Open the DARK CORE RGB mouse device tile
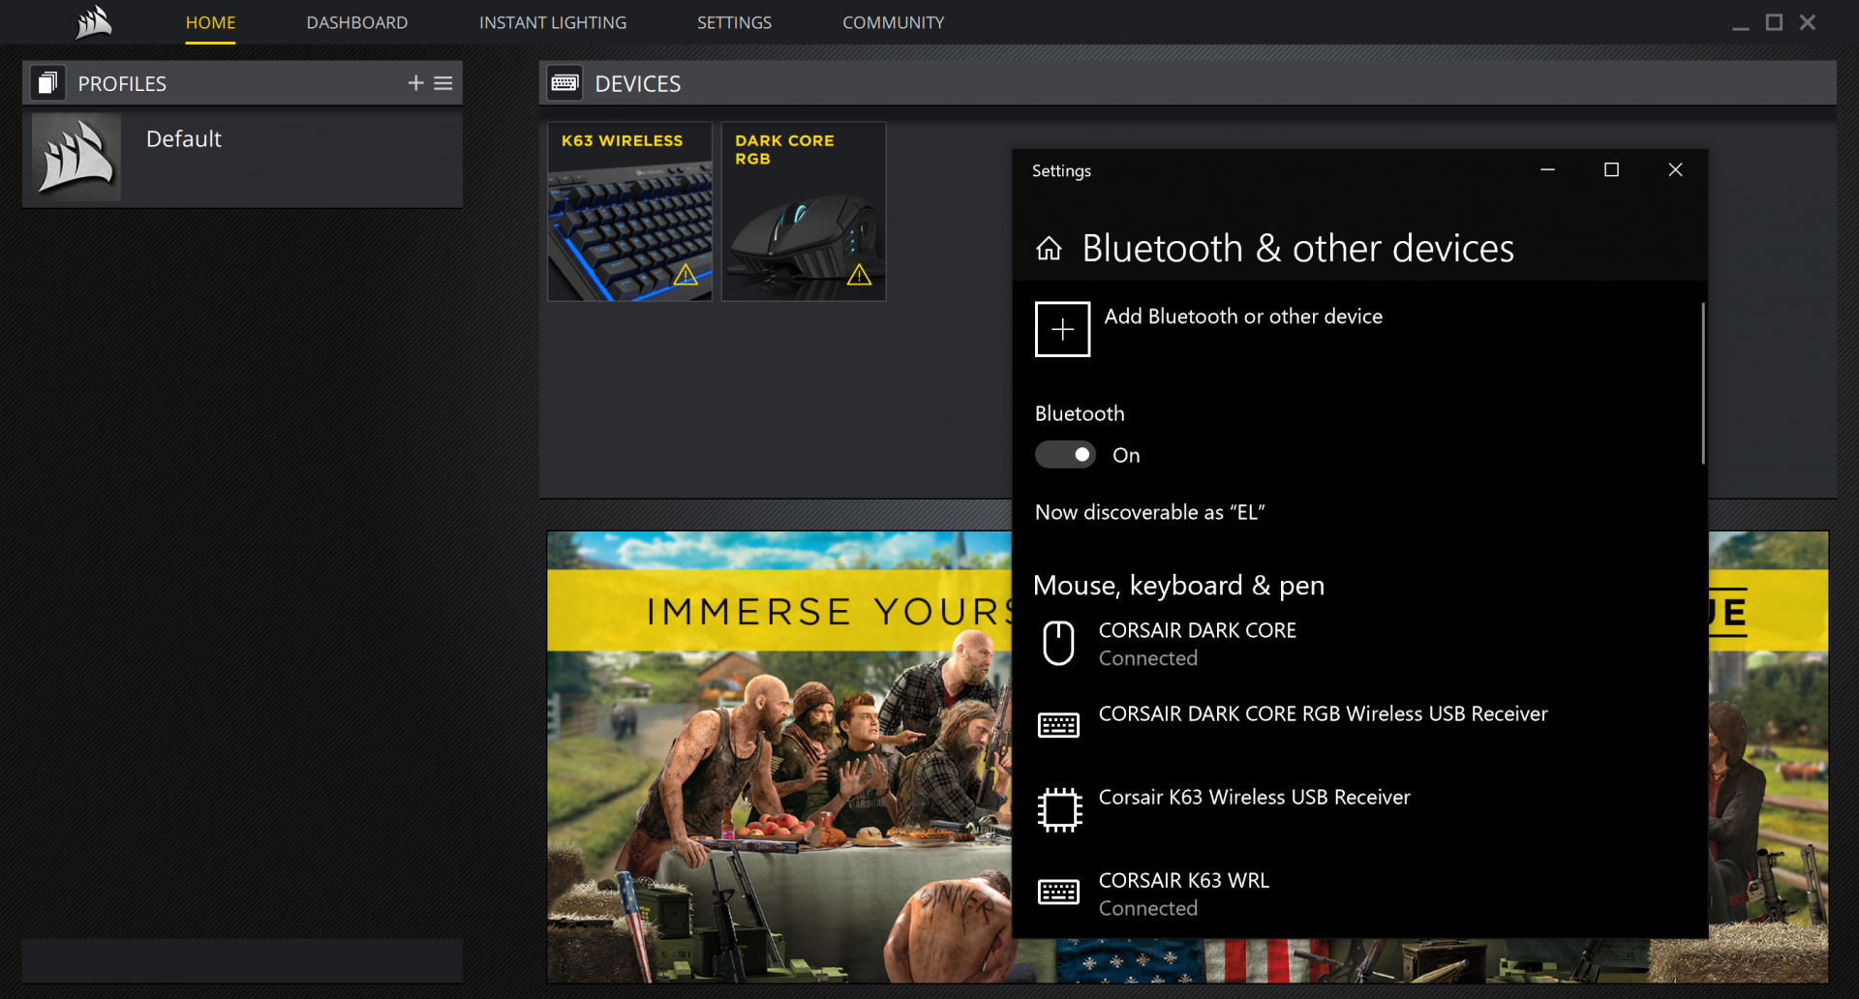This screenshot has height=999, width=1859. pyautogui.click(x=803, y=211)
